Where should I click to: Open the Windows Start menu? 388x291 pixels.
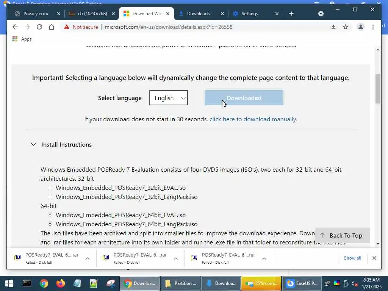tap(9, 283)
